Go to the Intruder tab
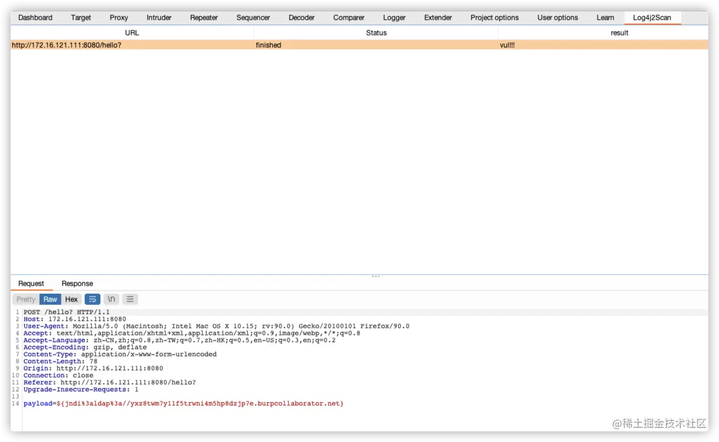This screenshot has height=442, width=719. (x=159, y=18)
